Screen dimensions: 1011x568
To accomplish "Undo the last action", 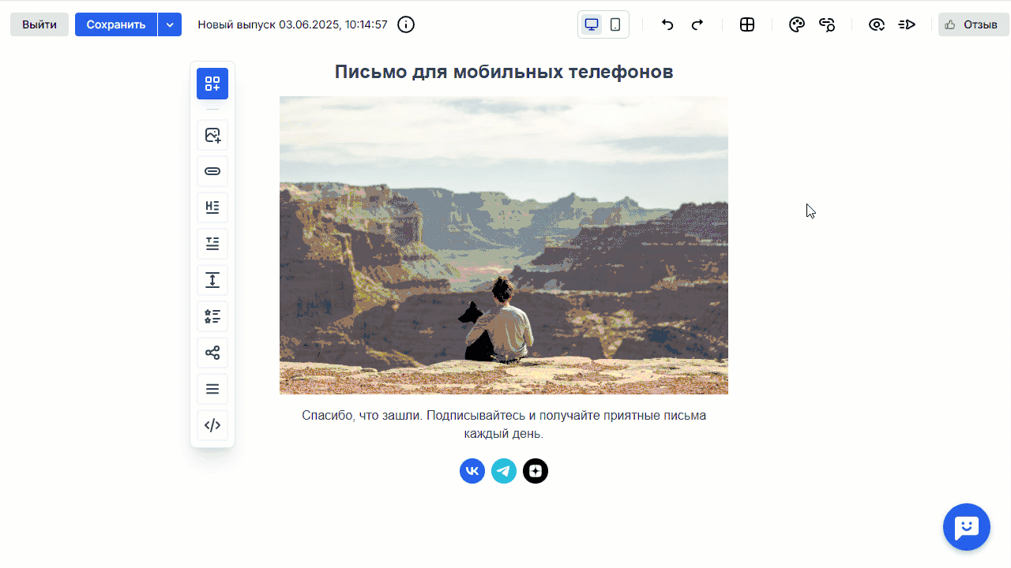I will [x=667, y=24].
